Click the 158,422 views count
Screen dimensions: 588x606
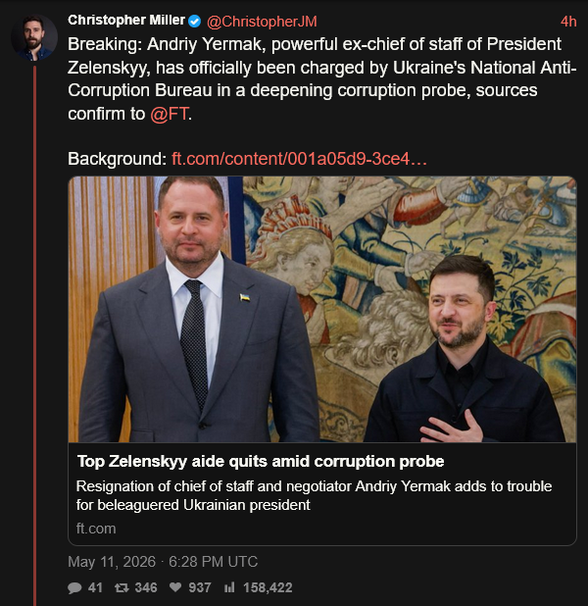pos(268,587)
